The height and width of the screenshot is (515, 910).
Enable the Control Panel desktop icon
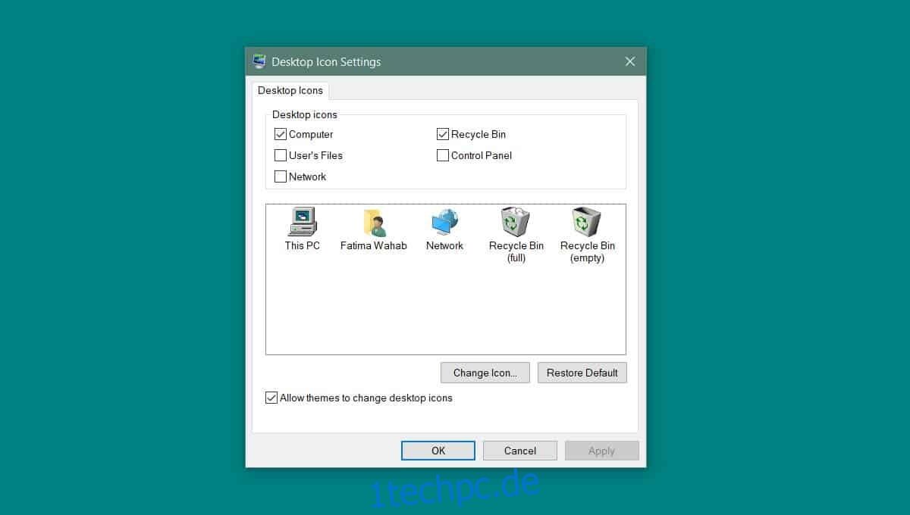[x=443, y=155]
